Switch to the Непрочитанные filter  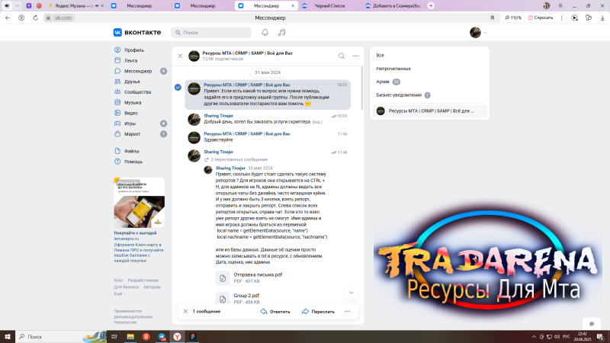click(x=393, y=68)
